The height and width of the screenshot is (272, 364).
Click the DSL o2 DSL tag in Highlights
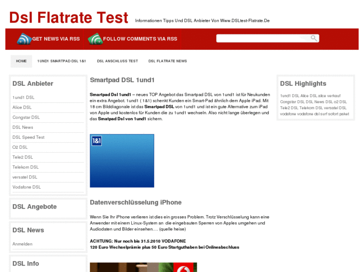(336, 102)
